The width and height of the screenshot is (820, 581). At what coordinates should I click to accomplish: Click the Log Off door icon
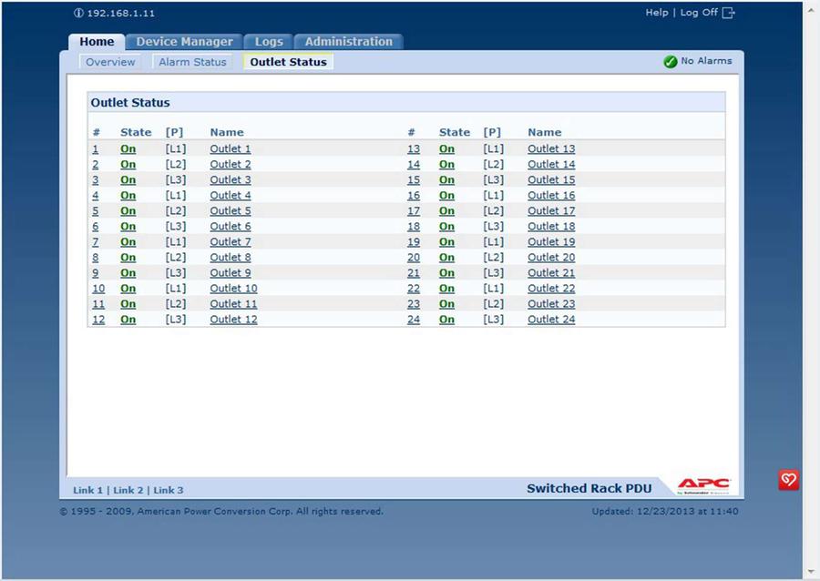click(728, 13)
